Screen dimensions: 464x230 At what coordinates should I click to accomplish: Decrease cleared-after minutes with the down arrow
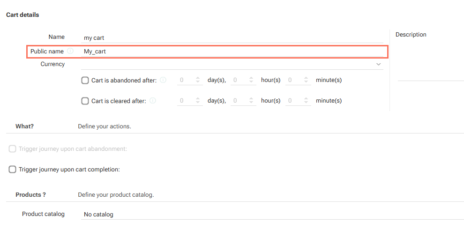pos(306,103)
